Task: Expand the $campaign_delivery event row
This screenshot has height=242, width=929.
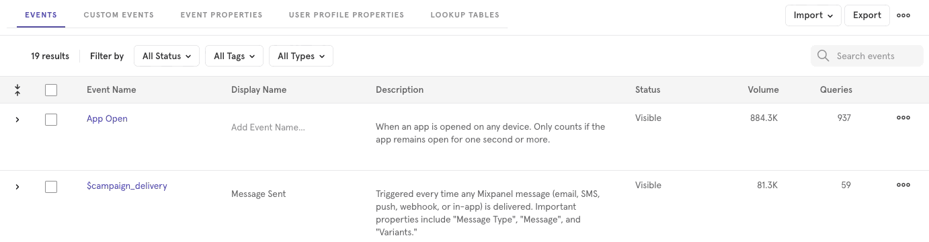Action: click(17, 186)
